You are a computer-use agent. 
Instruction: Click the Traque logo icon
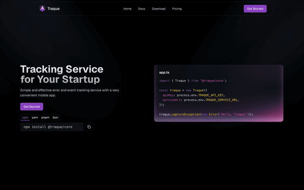(x=42, y=9)
